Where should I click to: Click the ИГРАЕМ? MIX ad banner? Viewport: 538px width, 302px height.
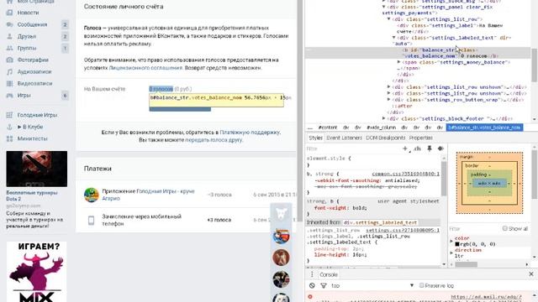pyautogui.click(x=37, y=272)
